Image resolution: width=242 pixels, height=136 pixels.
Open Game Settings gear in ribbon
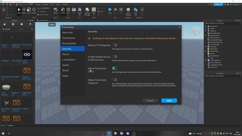(x=128, y=11)
